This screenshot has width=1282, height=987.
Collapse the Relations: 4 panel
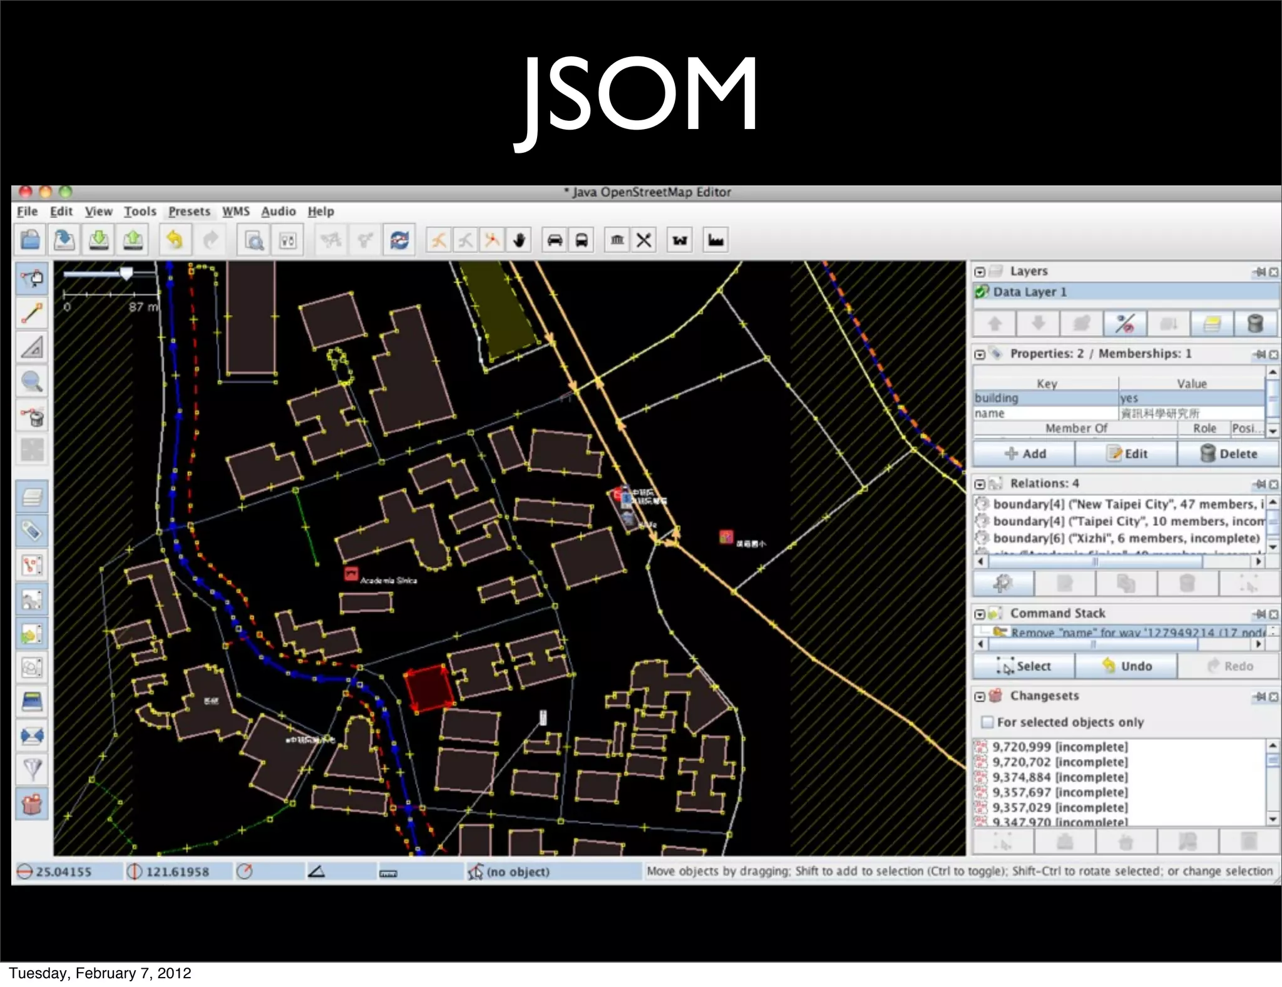pyautogui.click(x=980, y=484)
